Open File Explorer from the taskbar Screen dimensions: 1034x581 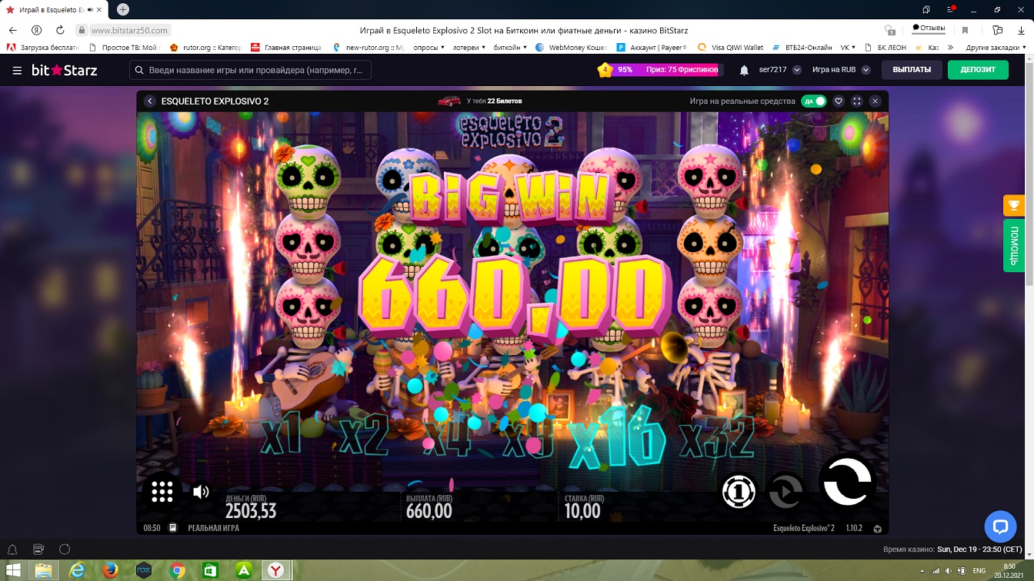tap(44, 570)
